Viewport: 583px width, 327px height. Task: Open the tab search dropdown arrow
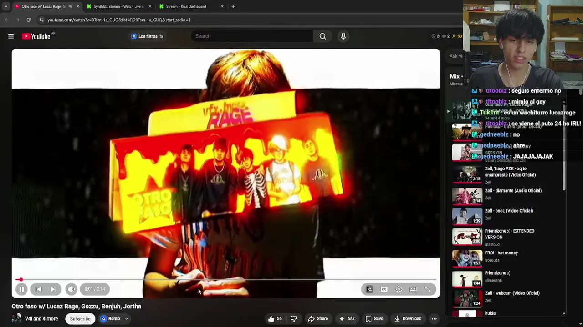(5, 6)
